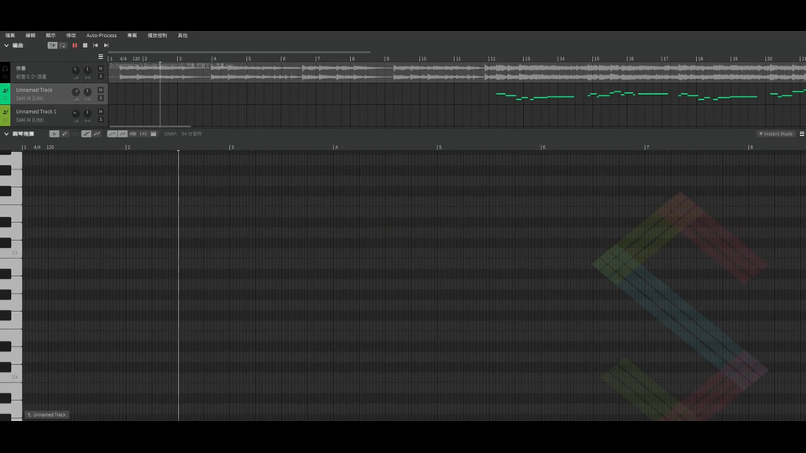Click the Saki AI (Lite) voice under Unnamed Track

point(29,98)
